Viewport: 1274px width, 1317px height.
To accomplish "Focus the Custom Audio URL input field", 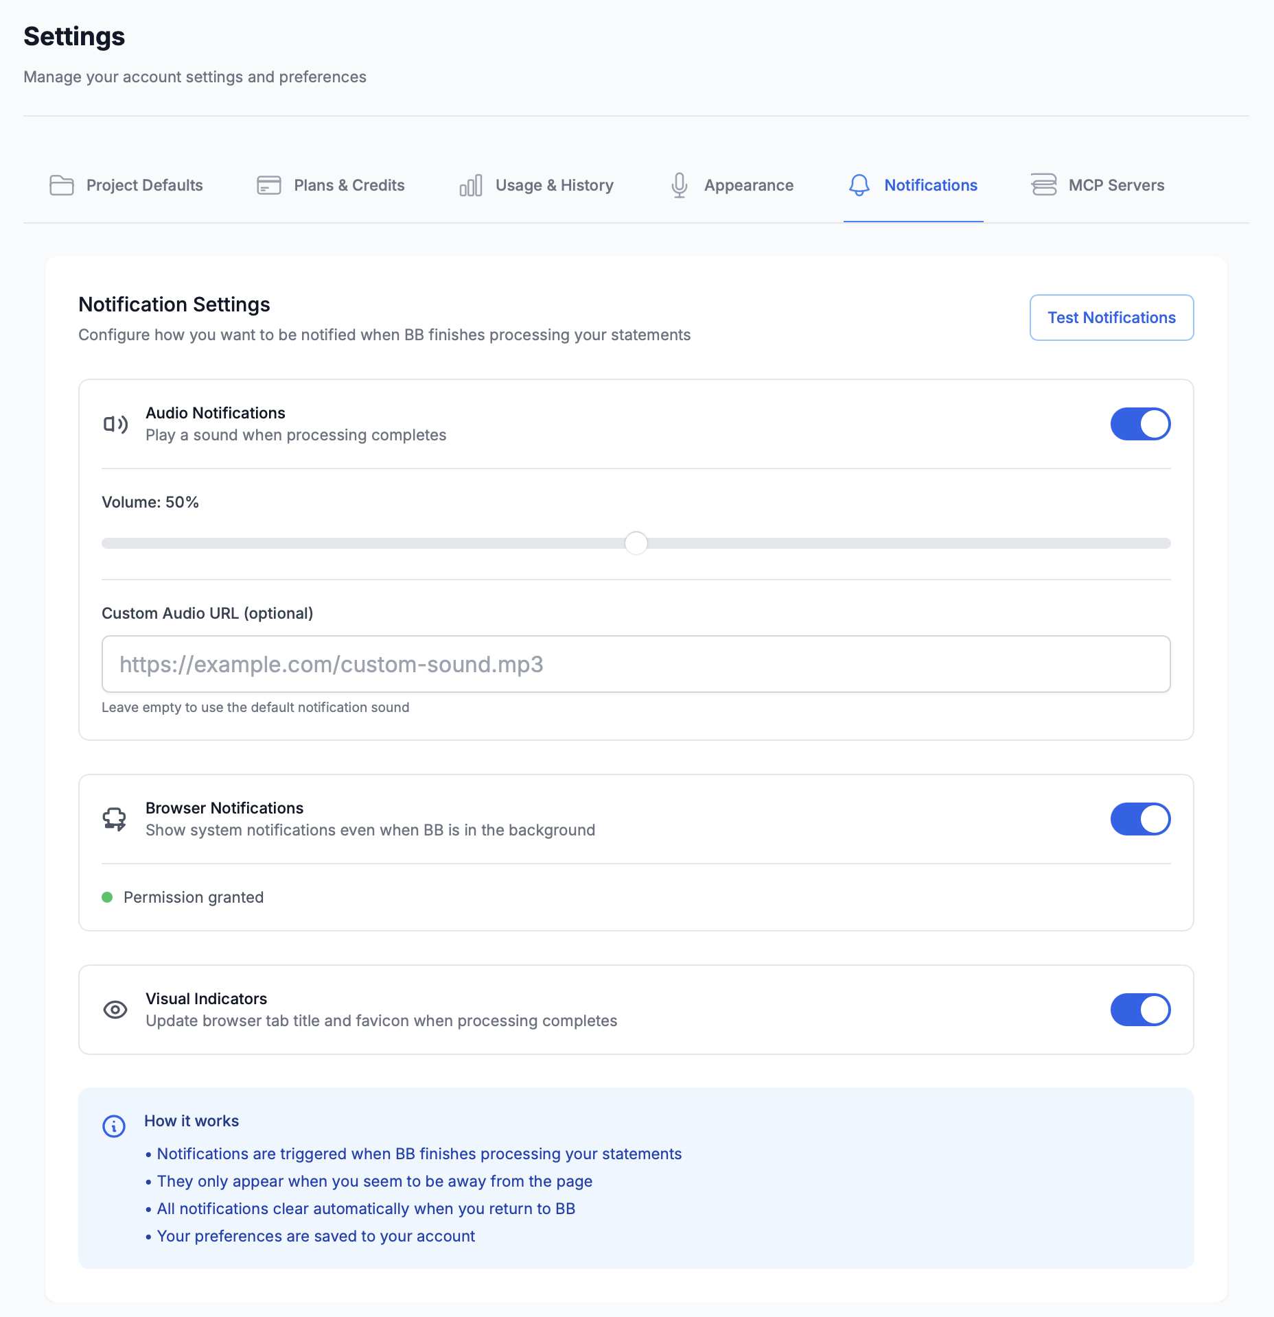I will tap(636, 664).
